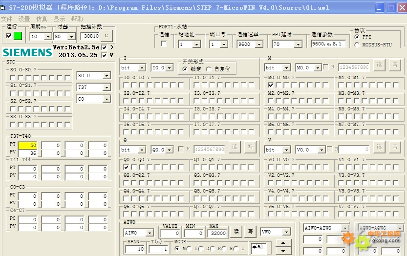Click the C button next to 扫描计数
Viewport: 407px width, 256px height.
pos(107,36)
